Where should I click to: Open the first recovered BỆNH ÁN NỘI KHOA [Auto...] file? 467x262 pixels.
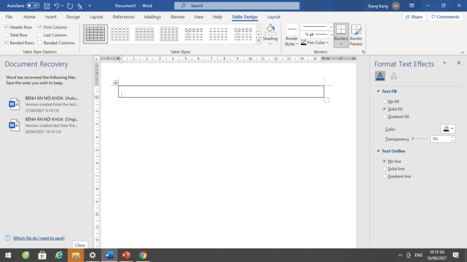pyautogui.click(x=44, y=104)
